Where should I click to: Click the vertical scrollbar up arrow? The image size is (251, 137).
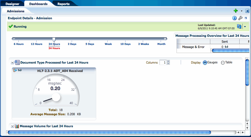pos(247,123)
